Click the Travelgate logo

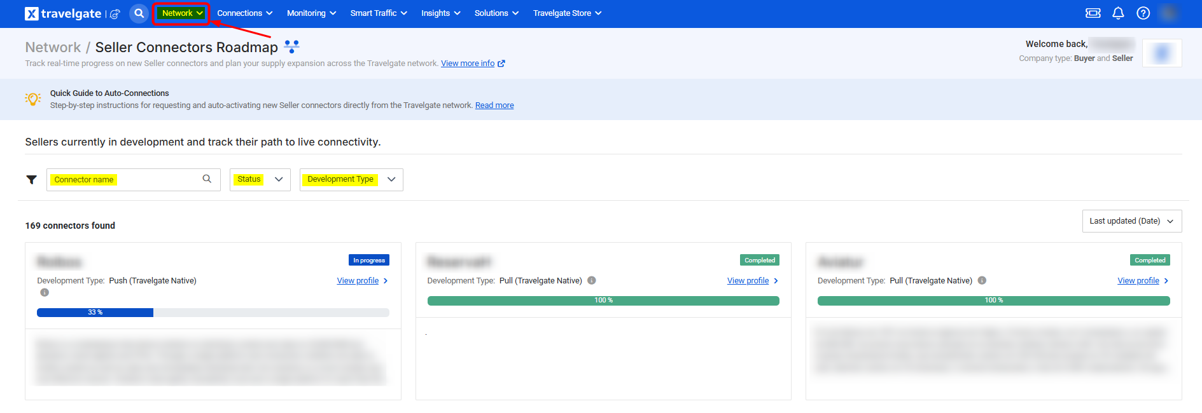[x=63, y=13]
